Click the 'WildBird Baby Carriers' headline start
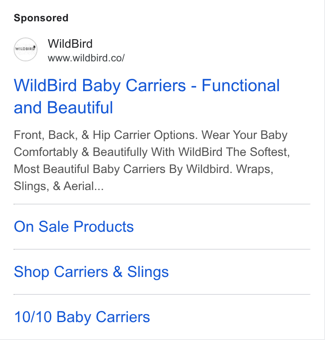The height and width of the screenshot is (340, 325). click(100, 86)
